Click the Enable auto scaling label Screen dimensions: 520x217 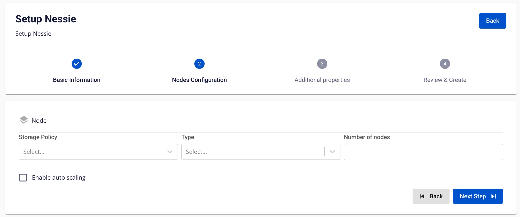(x=59, y=178)
